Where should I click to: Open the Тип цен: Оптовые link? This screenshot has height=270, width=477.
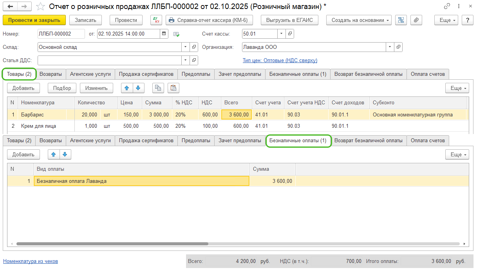(280, 61)
